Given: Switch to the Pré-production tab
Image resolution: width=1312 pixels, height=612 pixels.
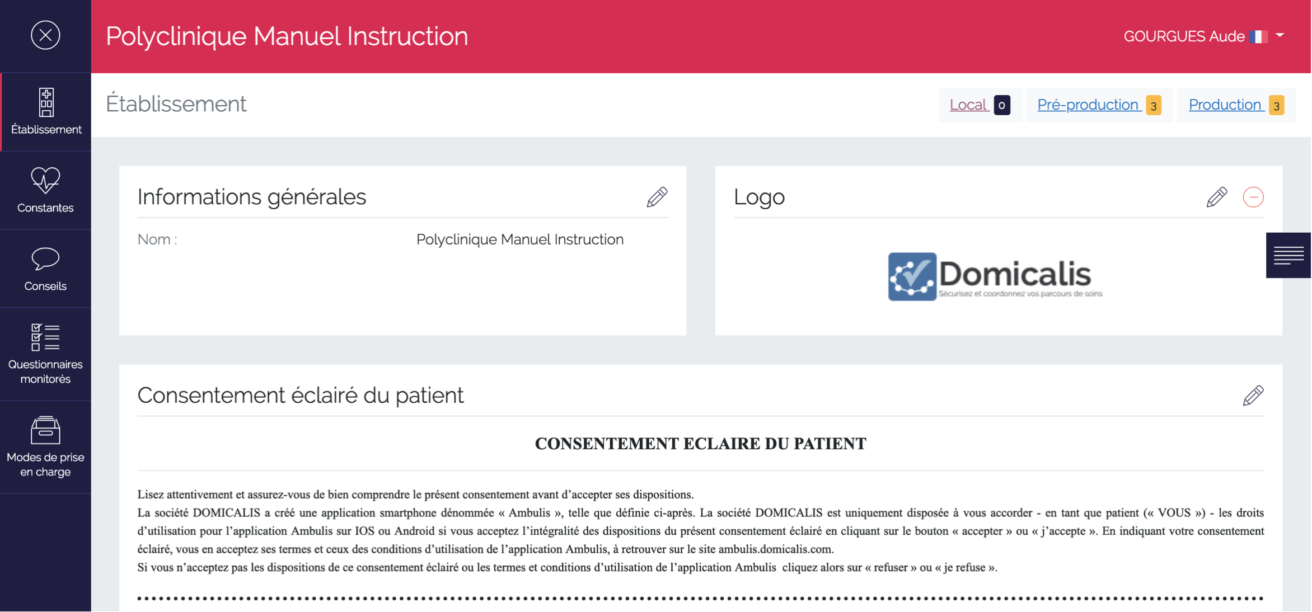Looking at the screenshot, I should pos(1088,104).
